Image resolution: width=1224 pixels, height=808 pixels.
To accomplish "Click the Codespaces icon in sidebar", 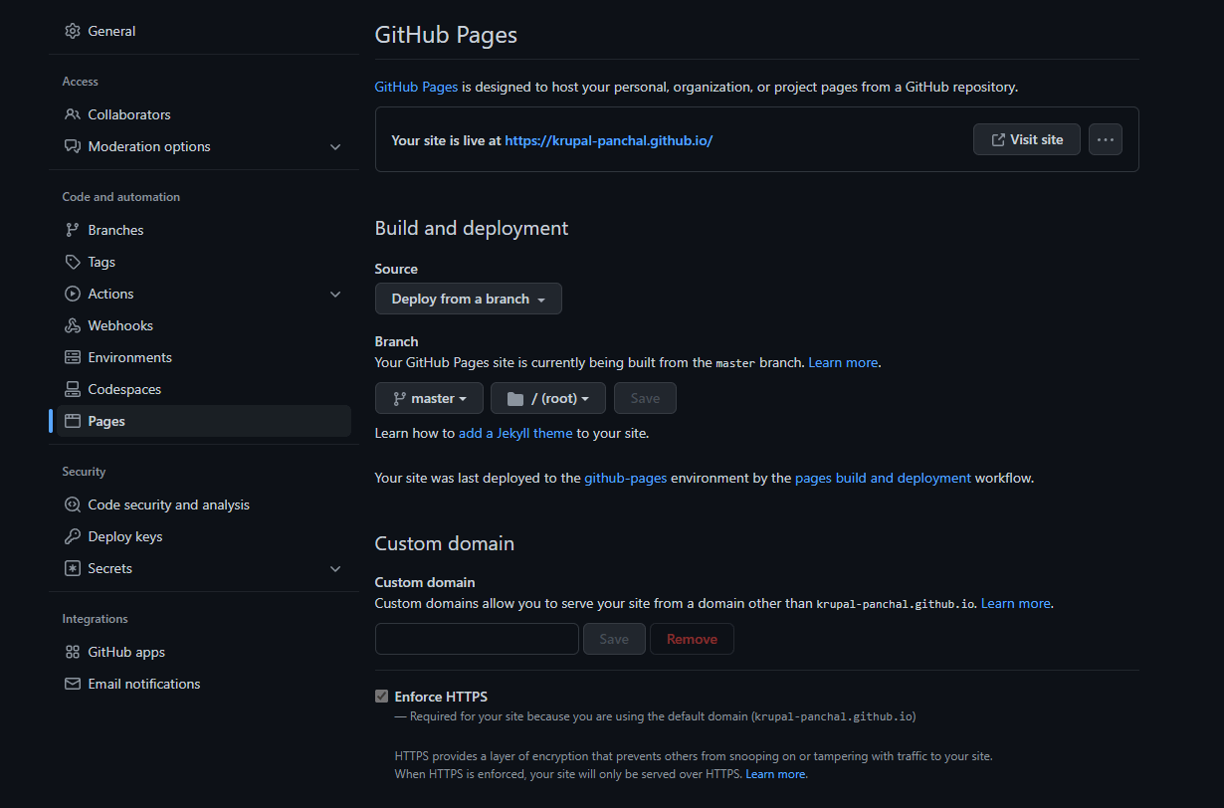I will click(x=73, y=389).
